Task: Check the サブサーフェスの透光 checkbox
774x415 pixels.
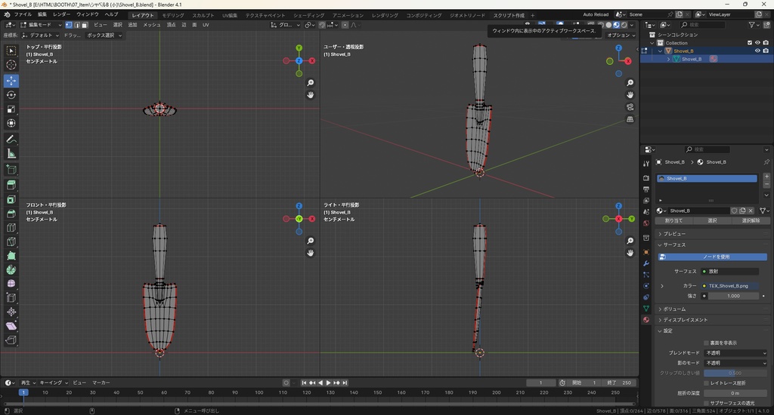Action: [707, 403]
